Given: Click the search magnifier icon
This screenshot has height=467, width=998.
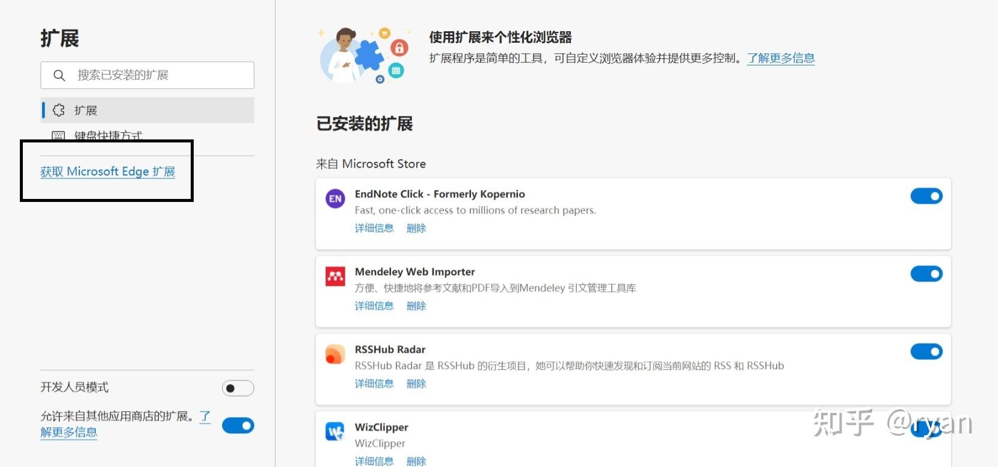Looking at the screenshot, I should coord(59,75).
